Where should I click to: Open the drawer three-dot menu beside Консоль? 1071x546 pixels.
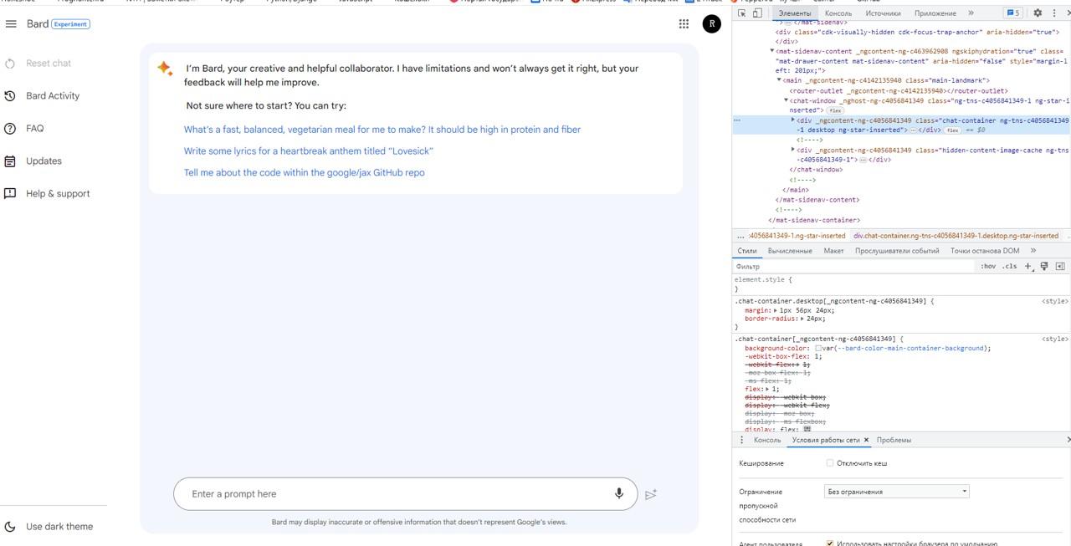click(742, 440)
